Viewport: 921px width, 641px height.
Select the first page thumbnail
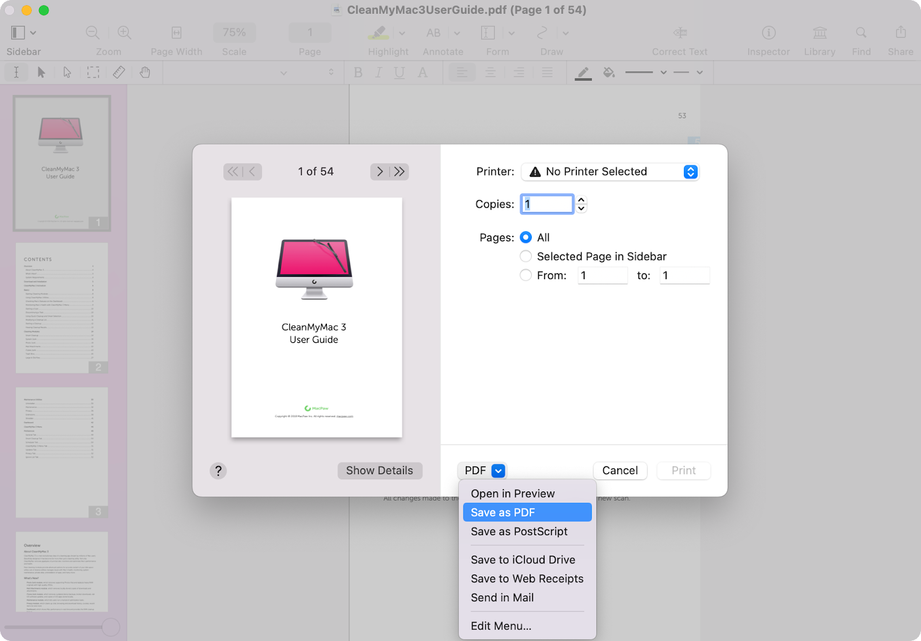click(62, 163)
